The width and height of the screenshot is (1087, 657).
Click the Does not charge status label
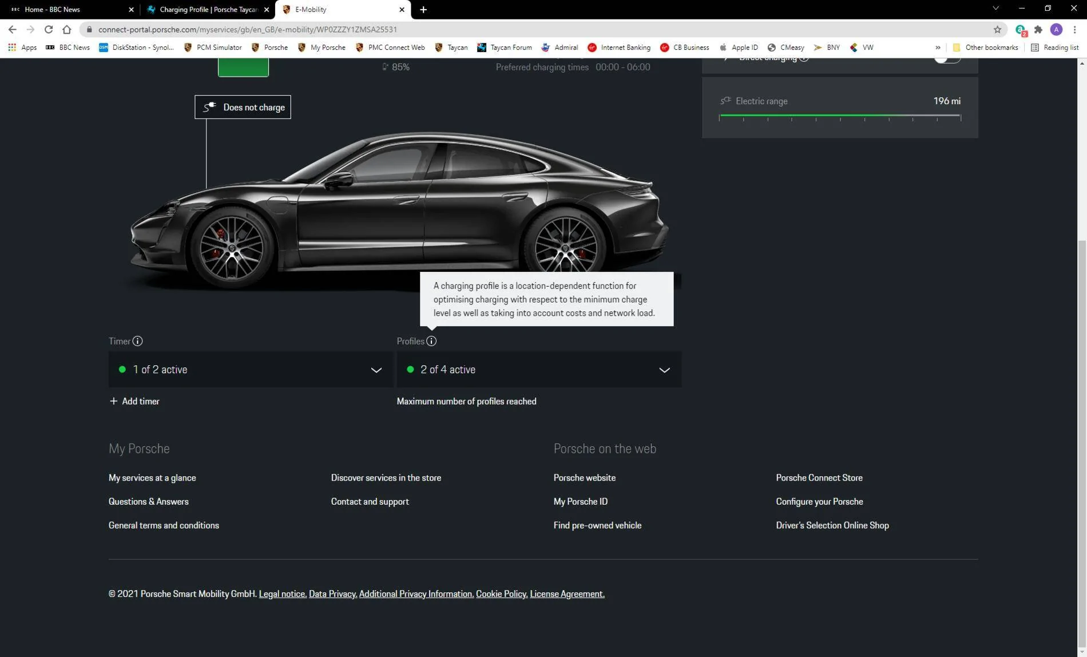(x=243, y=107)
